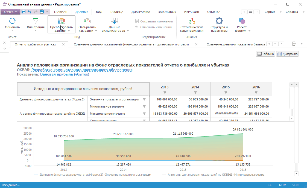307x188 pixels.
Task: Open the Сервис dropdown menu
Action: coord(270,12)
